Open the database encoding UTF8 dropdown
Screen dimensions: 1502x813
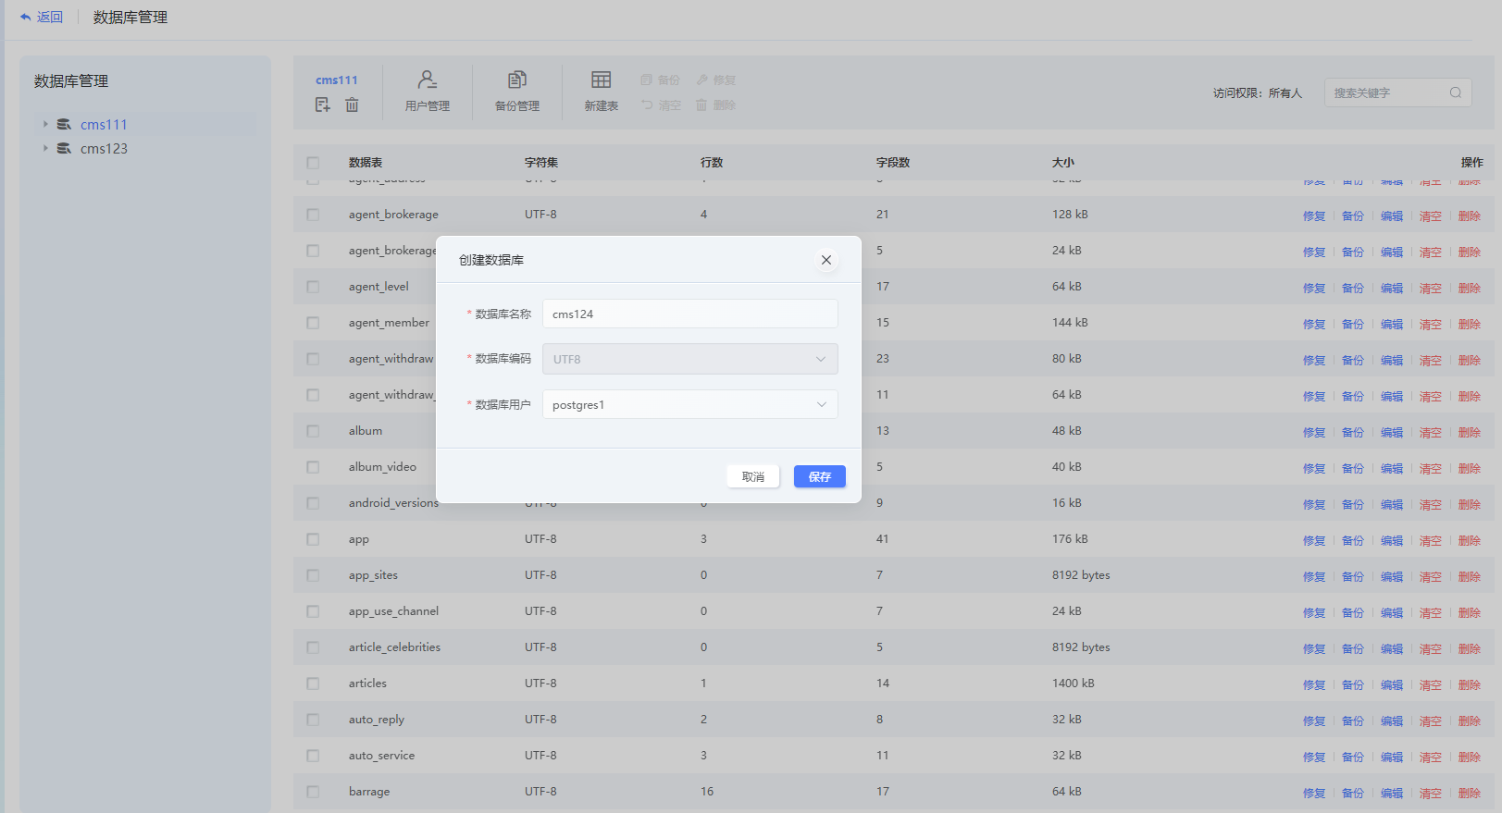point(690,359)
